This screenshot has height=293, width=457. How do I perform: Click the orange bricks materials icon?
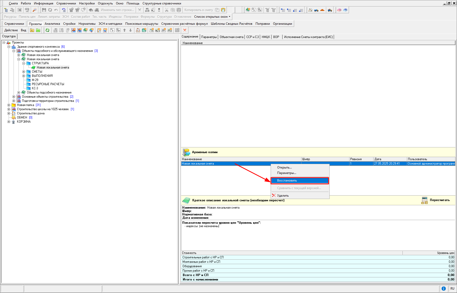(x=322, y=10)
